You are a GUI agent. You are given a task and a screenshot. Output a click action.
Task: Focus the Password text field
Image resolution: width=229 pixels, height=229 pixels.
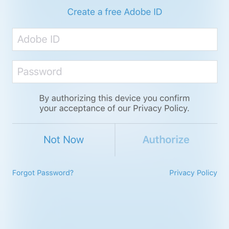(114, 72)
